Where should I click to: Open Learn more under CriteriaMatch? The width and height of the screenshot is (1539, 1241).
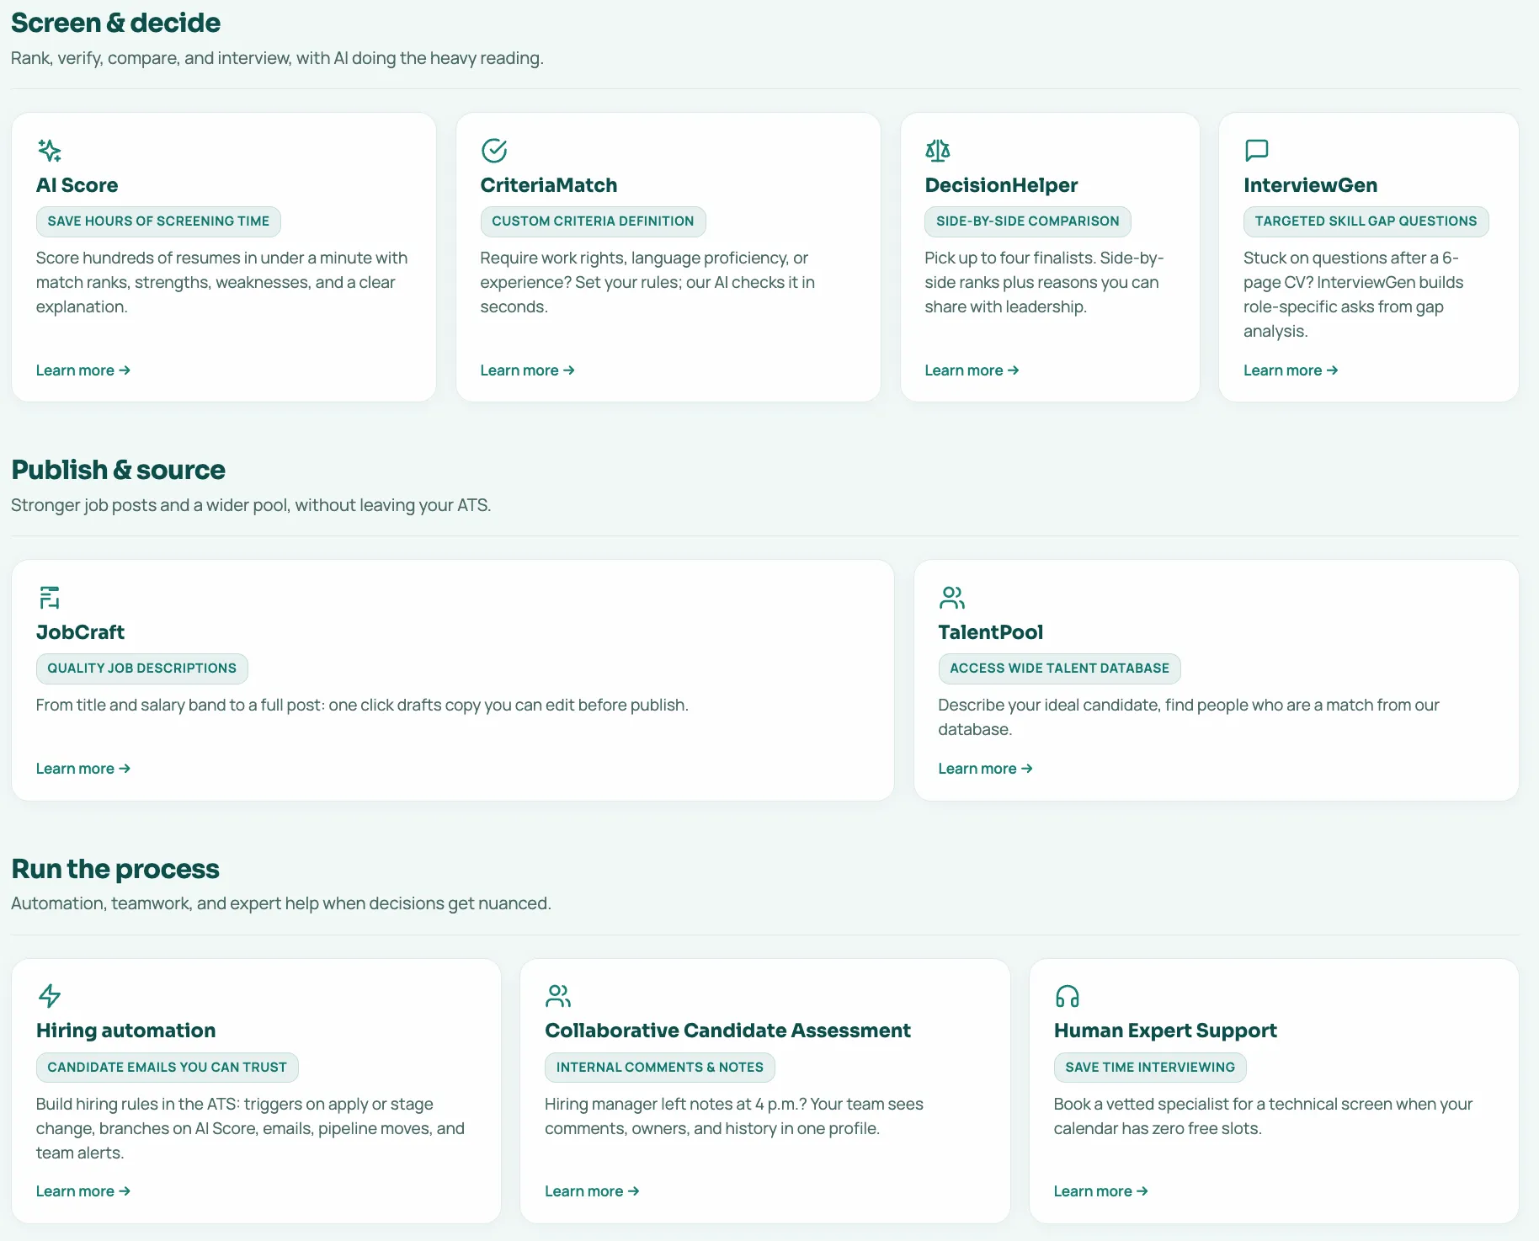pyautogui.click(x=528, y=370)
